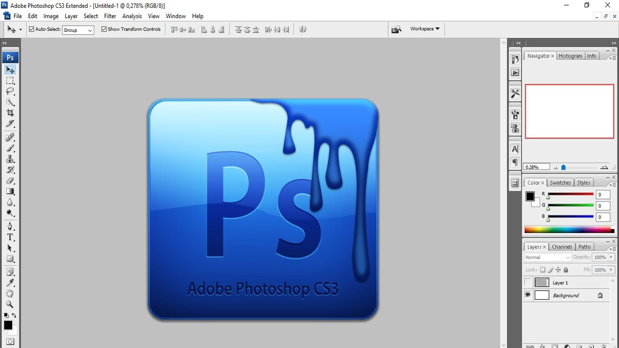Select the Blur tool

pos(10,202)
